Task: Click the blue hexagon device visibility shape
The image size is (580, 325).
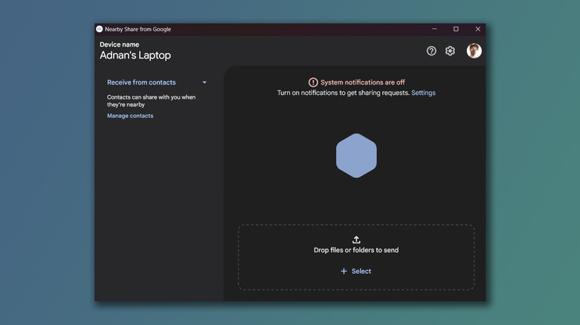Action: pyautogui.click(x=356, y=156)
